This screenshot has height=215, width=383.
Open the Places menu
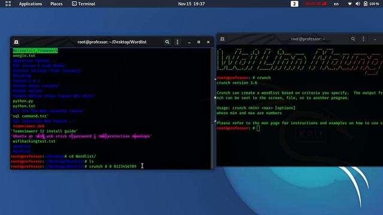56,4
